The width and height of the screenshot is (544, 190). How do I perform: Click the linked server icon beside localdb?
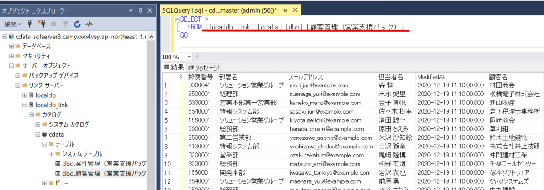point(31,95)
